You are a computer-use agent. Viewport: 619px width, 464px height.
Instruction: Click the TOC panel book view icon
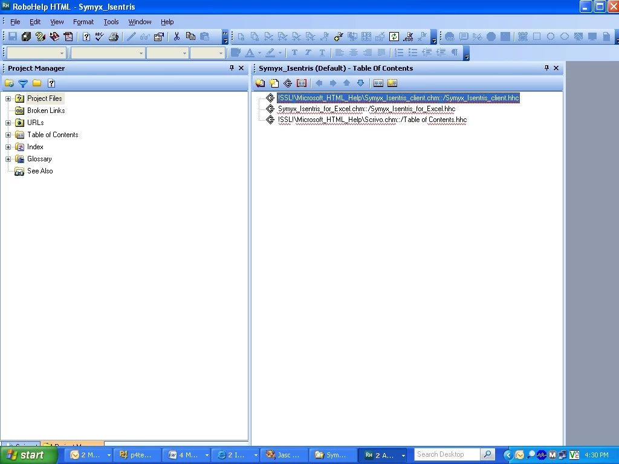click(x=378, y=83)
